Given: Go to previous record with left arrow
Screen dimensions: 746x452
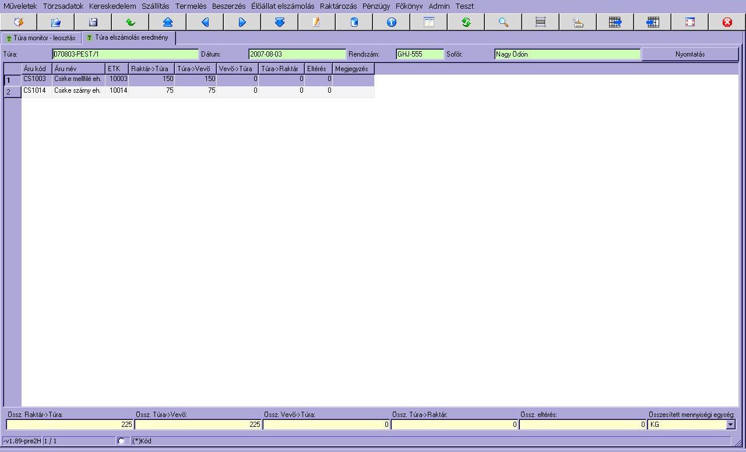Looking at the screenshot, I should coord(205,22).
